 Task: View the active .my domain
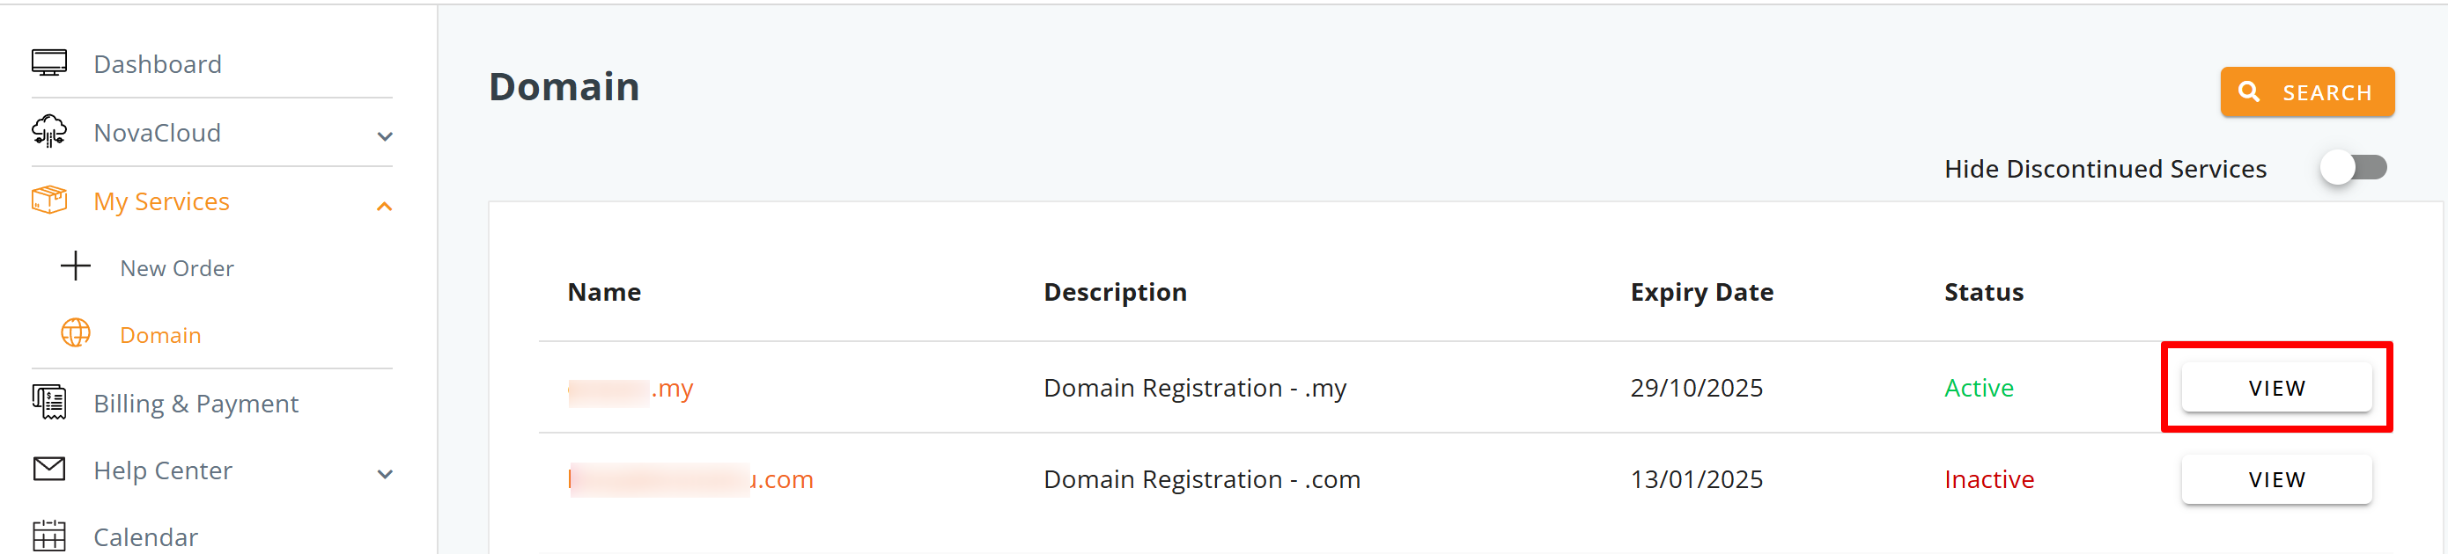point(2276,387)
